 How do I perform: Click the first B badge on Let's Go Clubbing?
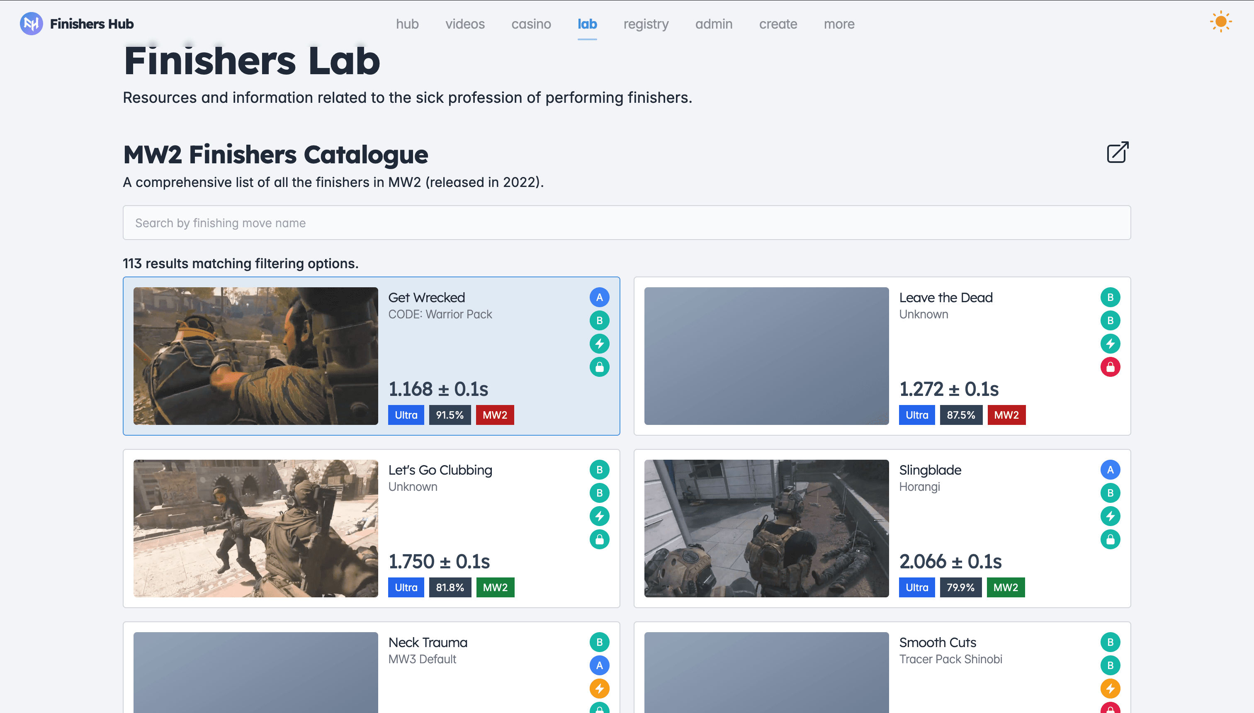tap(600, 470)
